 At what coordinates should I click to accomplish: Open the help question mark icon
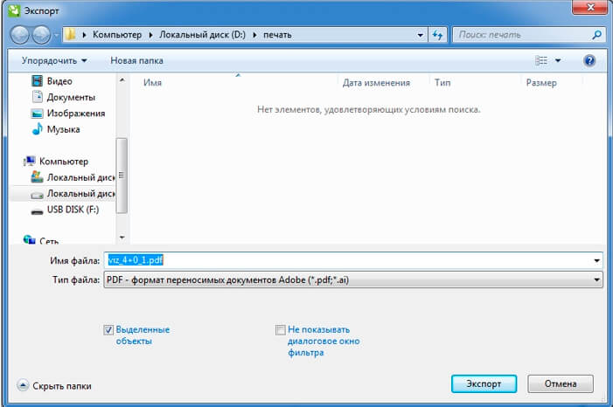point(589,61)
